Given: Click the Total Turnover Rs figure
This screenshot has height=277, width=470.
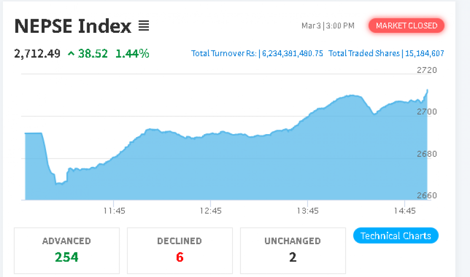Looking at the screenshot, I should tap(293, 54).
